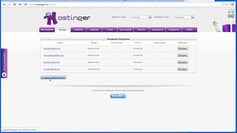Open the Выбрать Тему theme dropdown
Screen dimensions: 237x133
point(184,17)
